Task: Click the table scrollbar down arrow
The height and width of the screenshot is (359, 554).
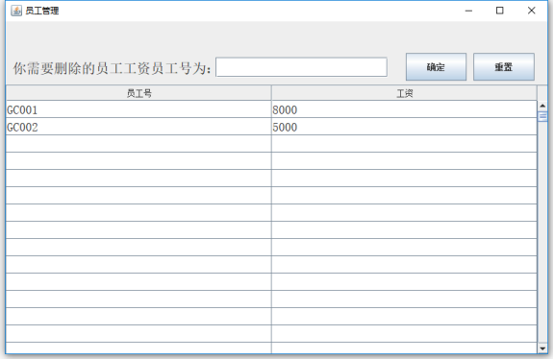Action: click(x=542, y=348)
